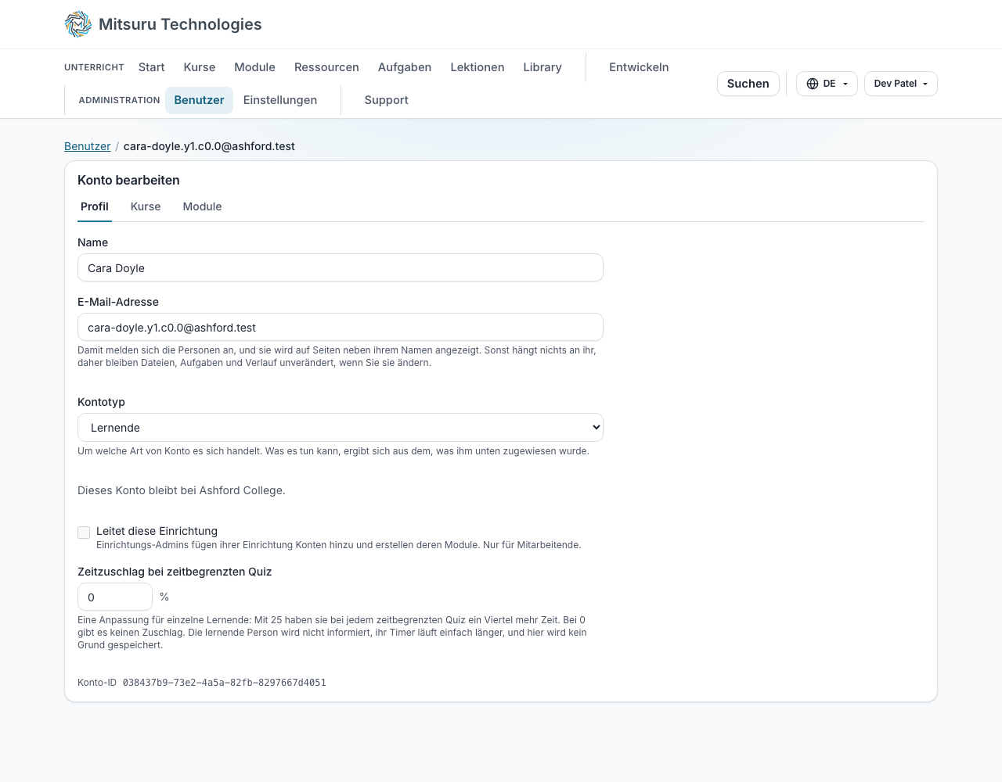1002x782 pixels.
Task: Click the Mitsuru Technologies title text
Action: point(180,24)
